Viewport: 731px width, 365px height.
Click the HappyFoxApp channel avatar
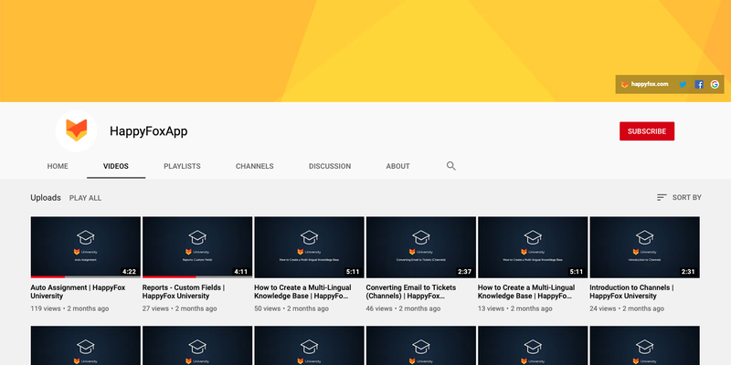(x=77, y=131)
